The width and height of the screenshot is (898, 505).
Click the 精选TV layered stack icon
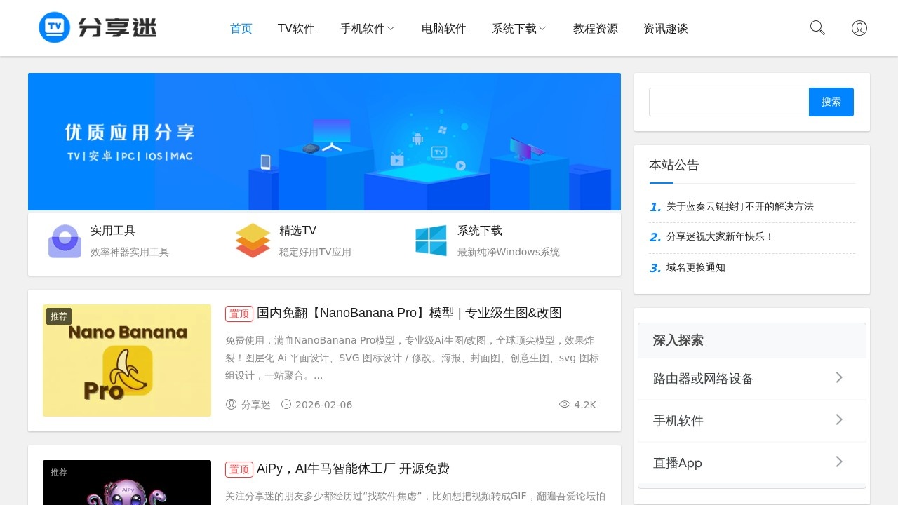[x=253, y=241]
